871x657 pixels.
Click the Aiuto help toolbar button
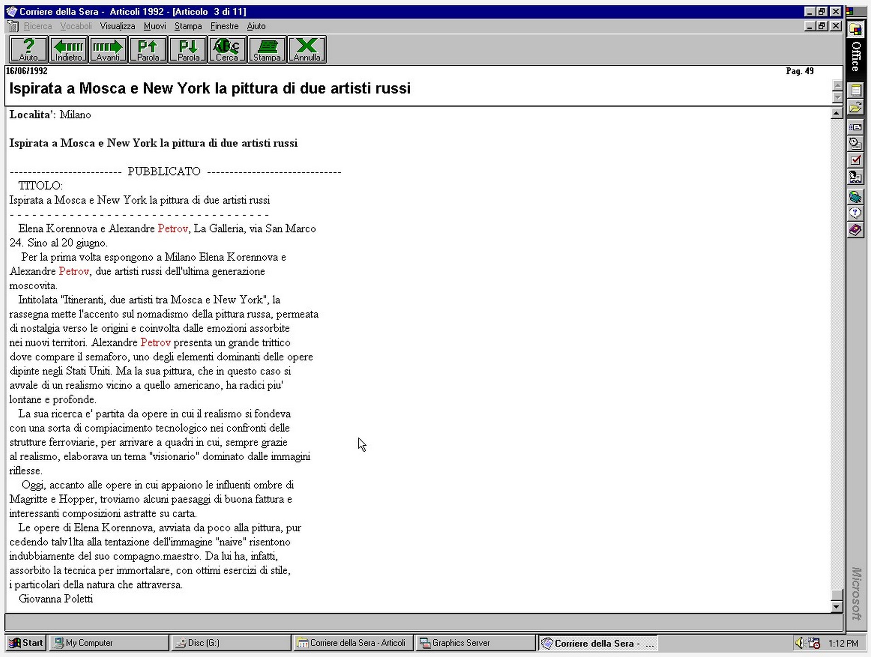pos(28,49)
